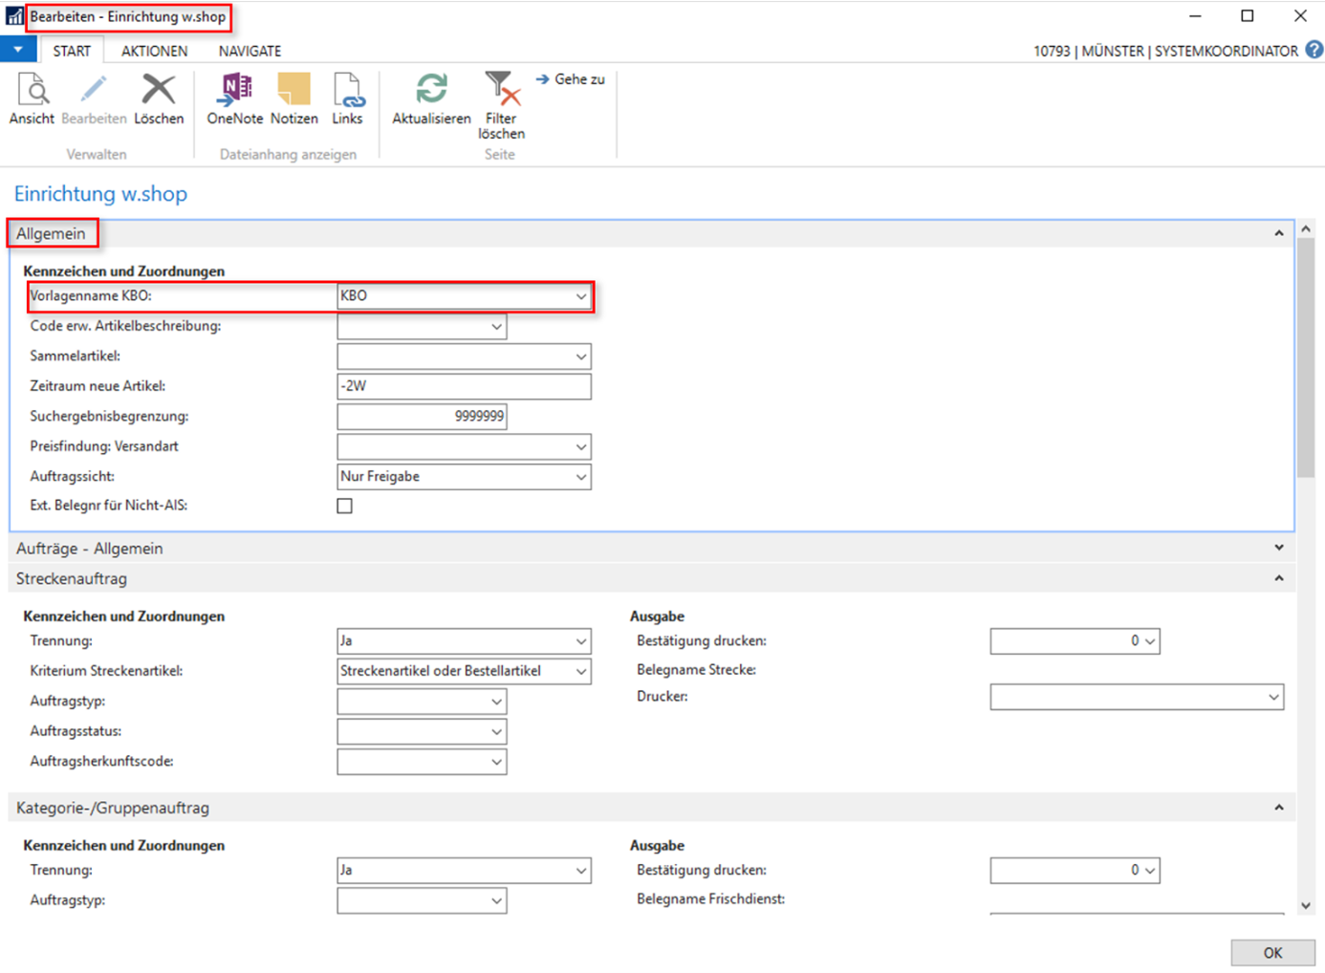Click the Einrichtung w.shop page heading
This screenshot has width=1325, height=973.
click(100, 194)
